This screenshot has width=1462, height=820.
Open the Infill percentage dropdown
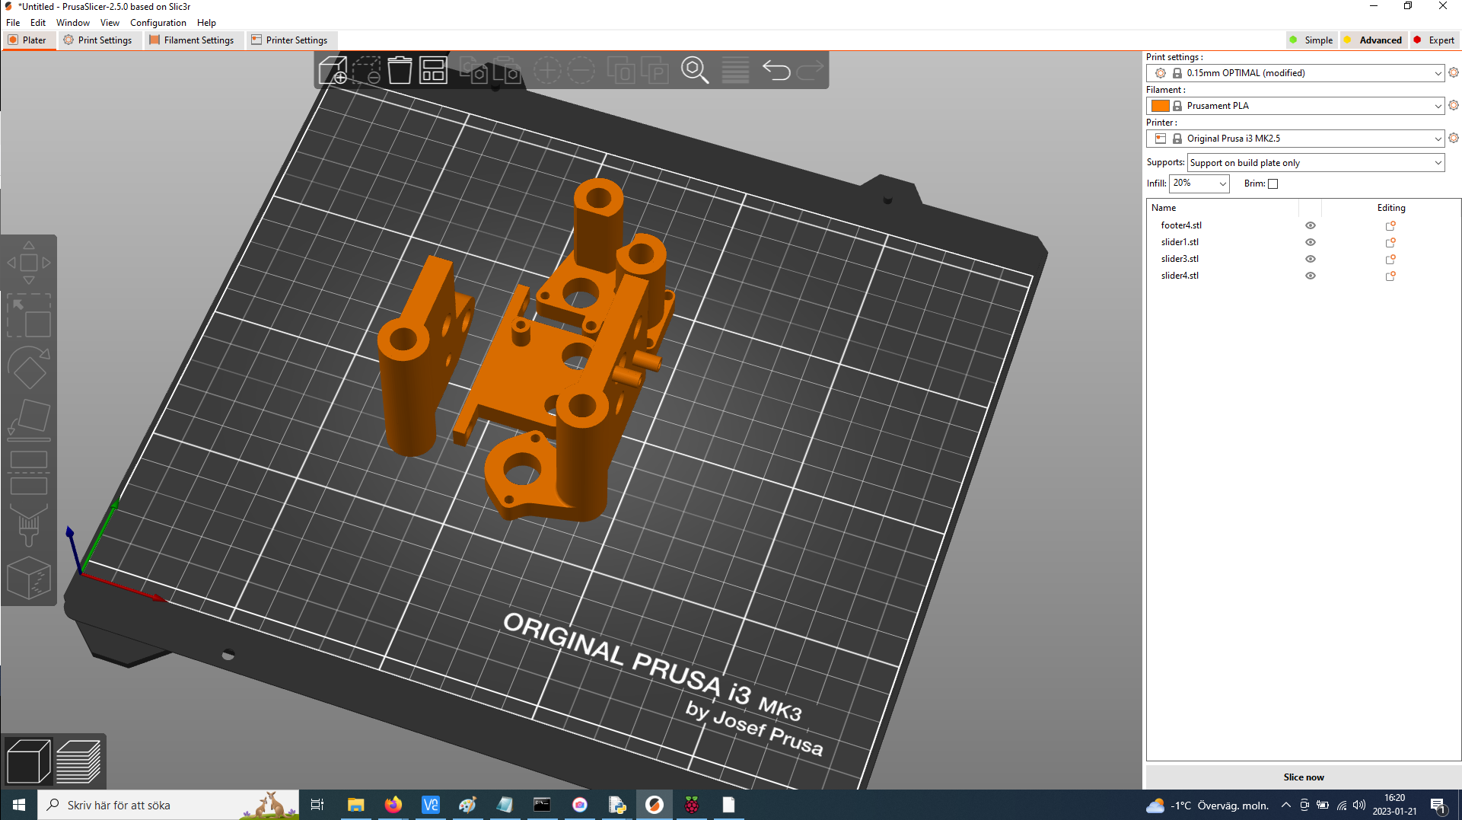[x=1221, y=183]
